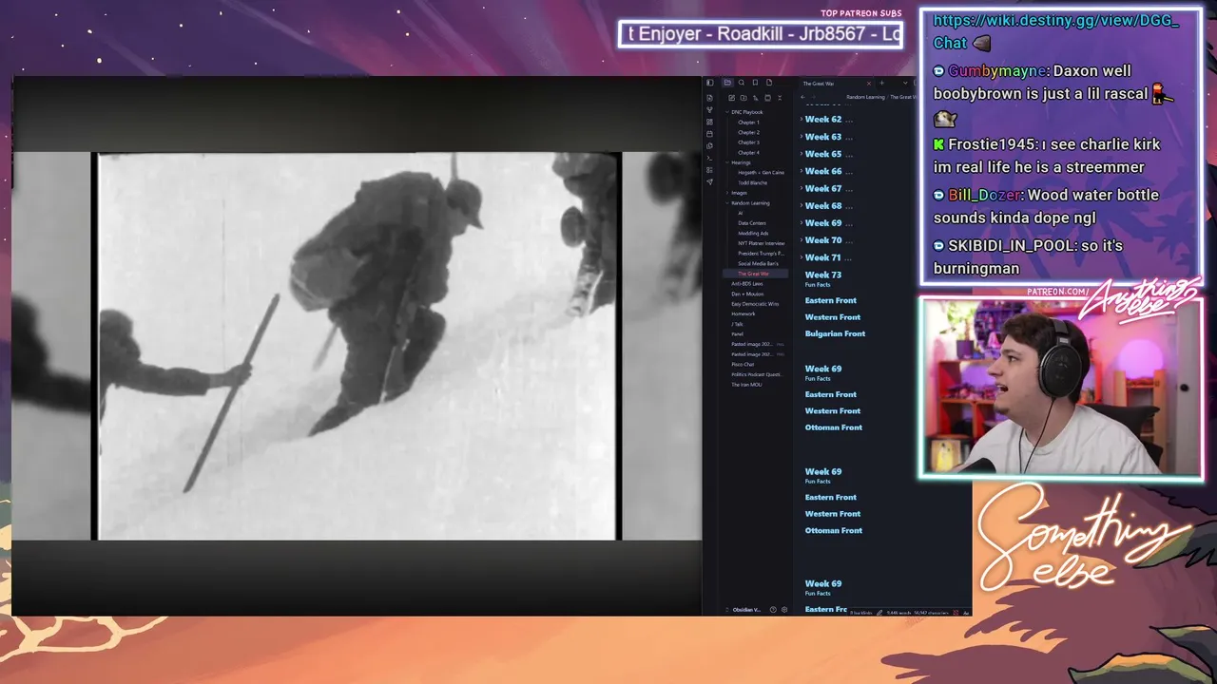Open today's daily note calendar icon
This screenshot has height=684, width=1217.
click(x=709, y=134)
